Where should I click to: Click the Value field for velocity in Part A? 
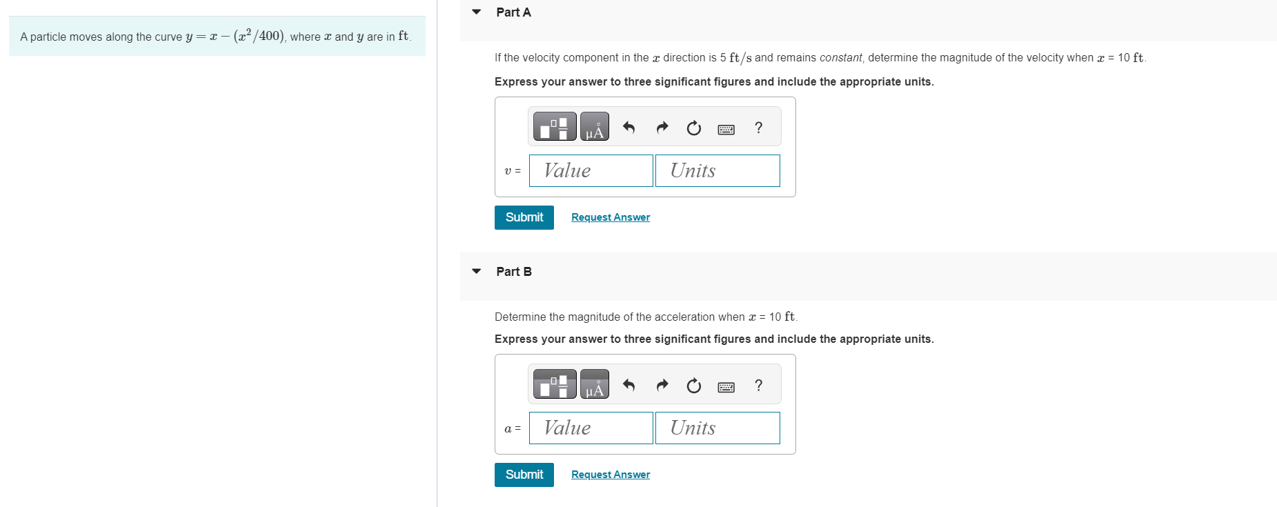pos(591,170)
